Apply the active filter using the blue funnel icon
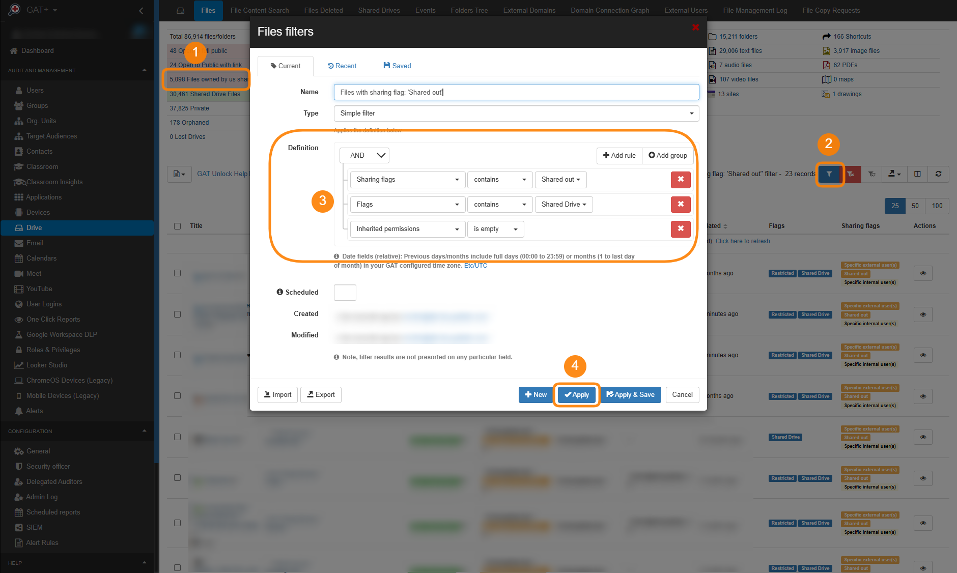The width and height of the screenshot is (957, 573). click(830, 174)
